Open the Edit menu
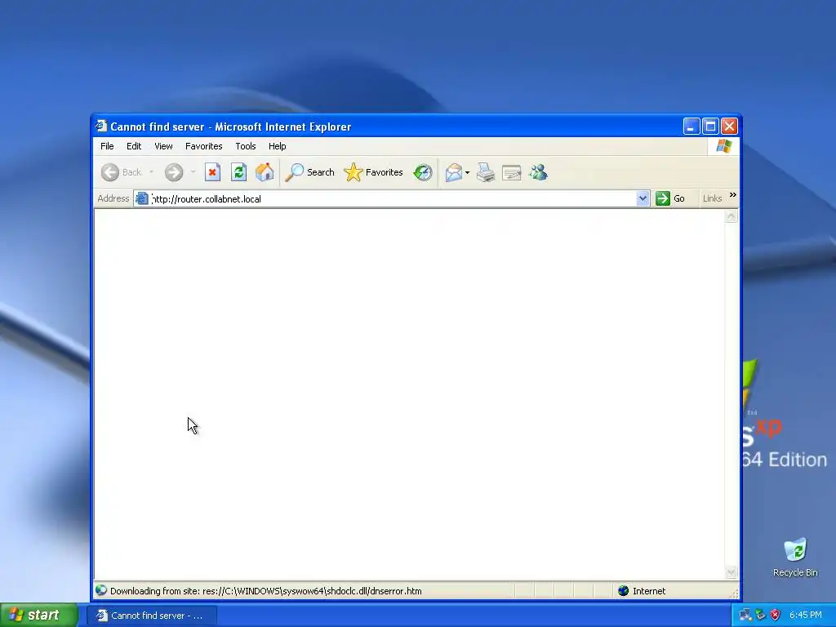Screen dimensions: 836x627 pyautogui.click(x=134, y=146)
